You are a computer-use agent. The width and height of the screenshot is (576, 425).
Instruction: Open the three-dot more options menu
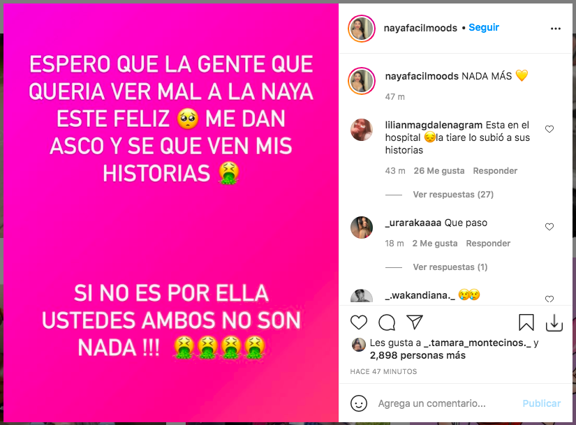point(556,29)
